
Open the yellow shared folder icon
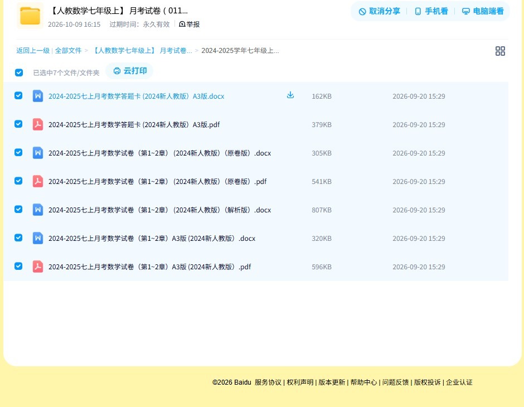pyautogui.click(x=30, y=16)
